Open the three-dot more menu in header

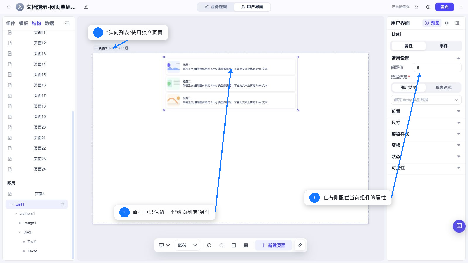[461, 7]
